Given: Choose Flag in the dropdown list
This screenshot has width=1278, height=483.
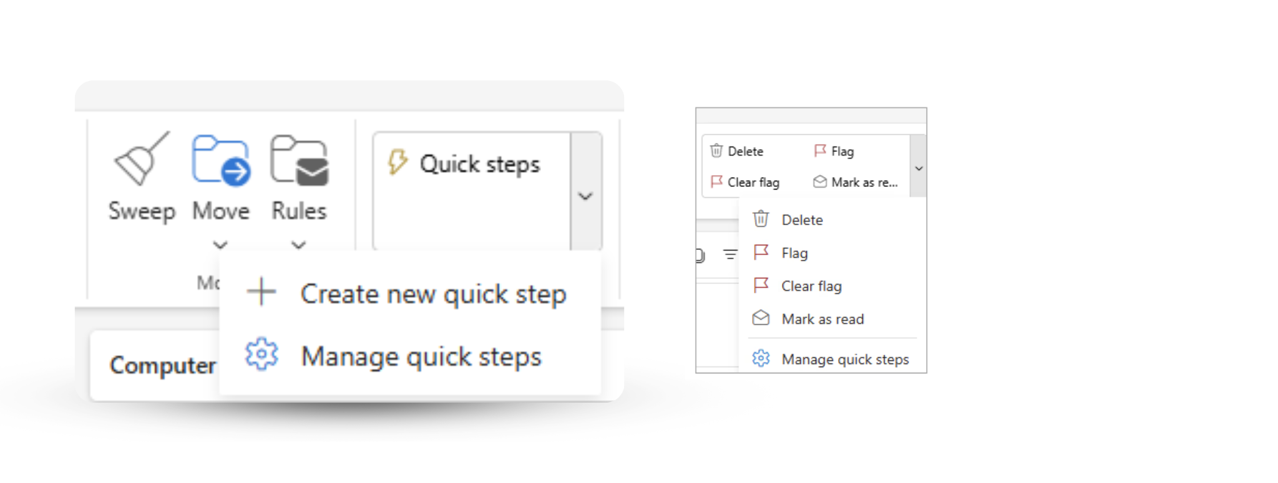Looking at the screenshot, I should tap(794, 253).
